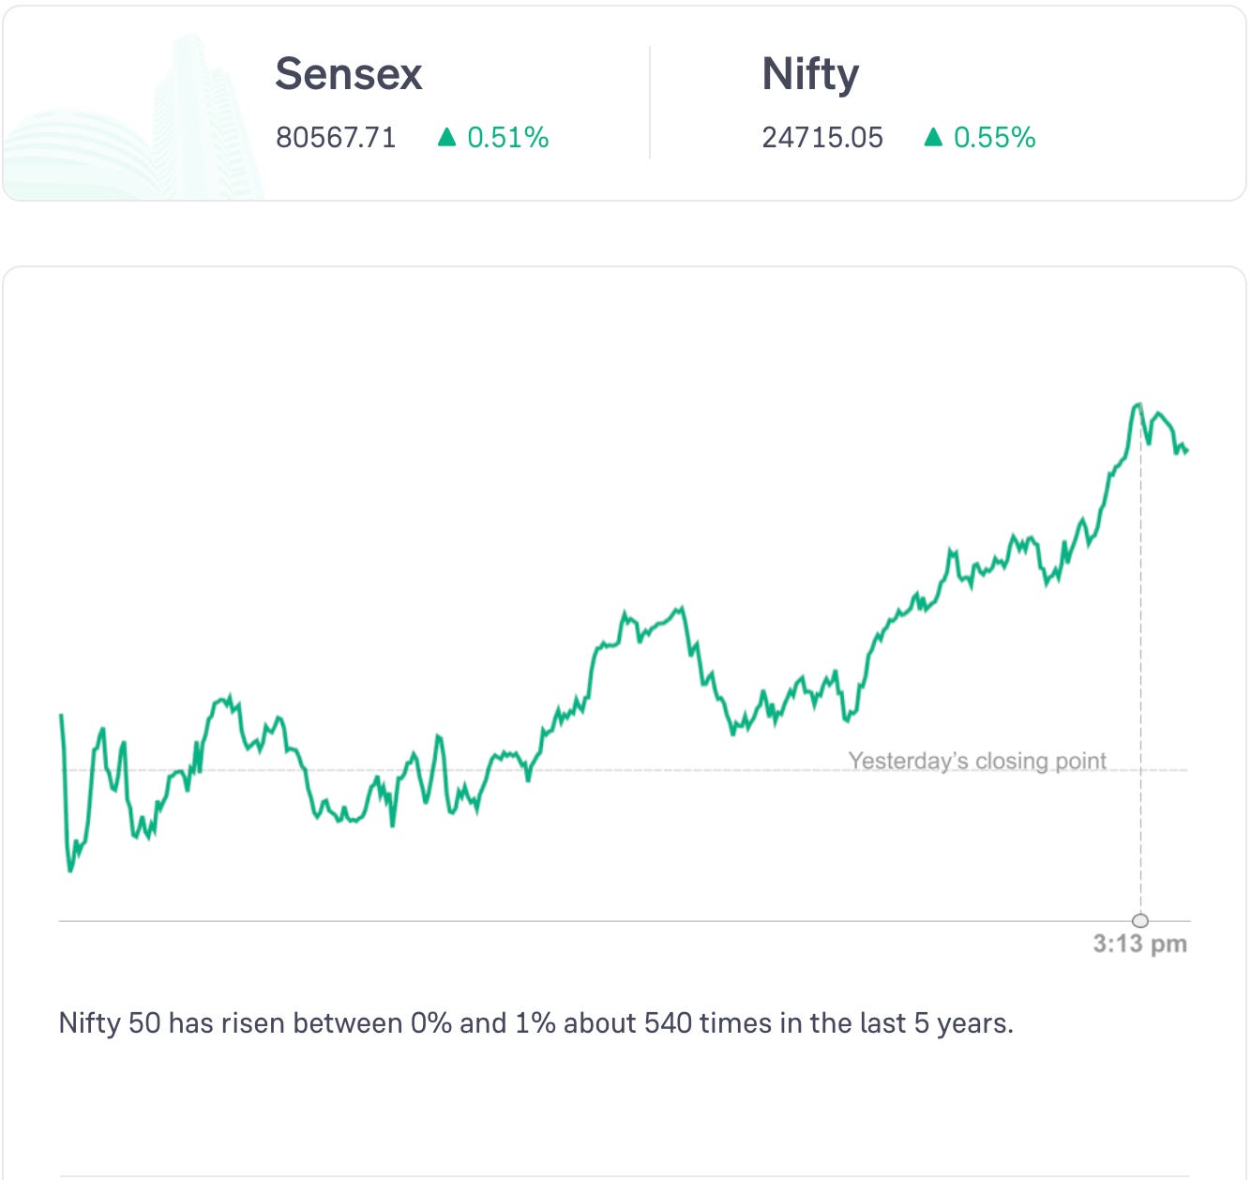This screenshot has height=1180, width=1251.
Task: Click the green up-triangle beside Sensex 0.51%
Action: tap(447, 138)
